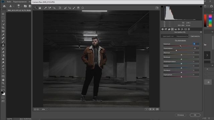
Task: Expand the collapsed panel chevron on right
Action: (x=207, y=55)
